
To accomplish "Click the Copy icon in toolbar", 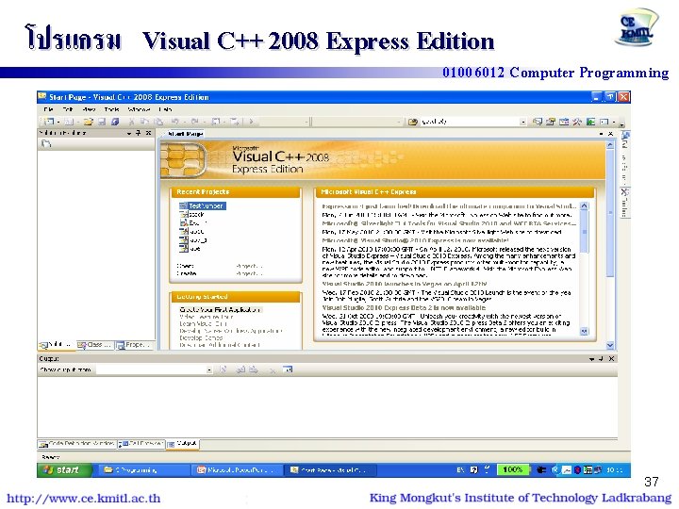I will click(144, 122).
